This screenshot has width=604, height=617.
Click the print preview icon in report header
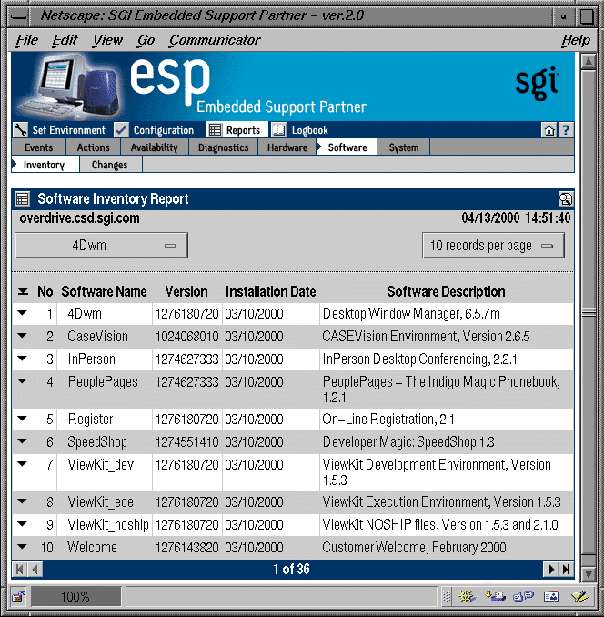(x=566, y=199)
